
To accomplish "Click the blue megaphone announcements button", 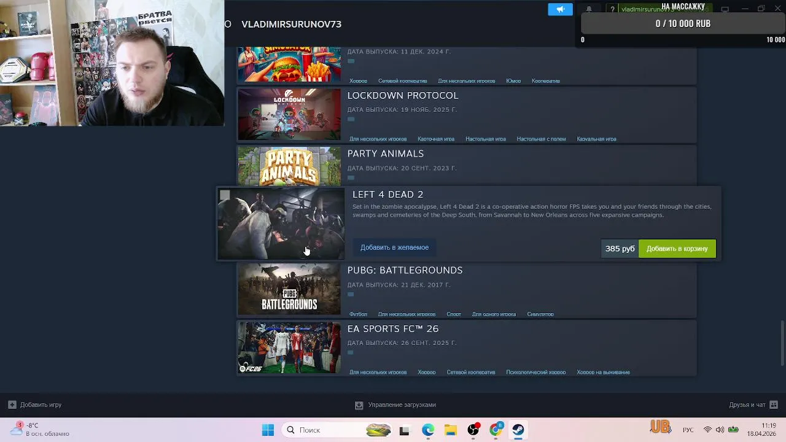I will pos(560,9).
